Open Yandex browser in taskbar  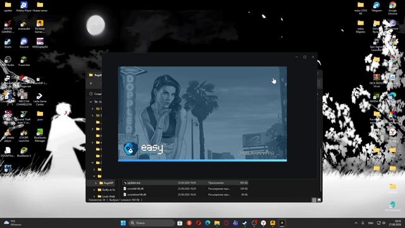coord(263,223)
